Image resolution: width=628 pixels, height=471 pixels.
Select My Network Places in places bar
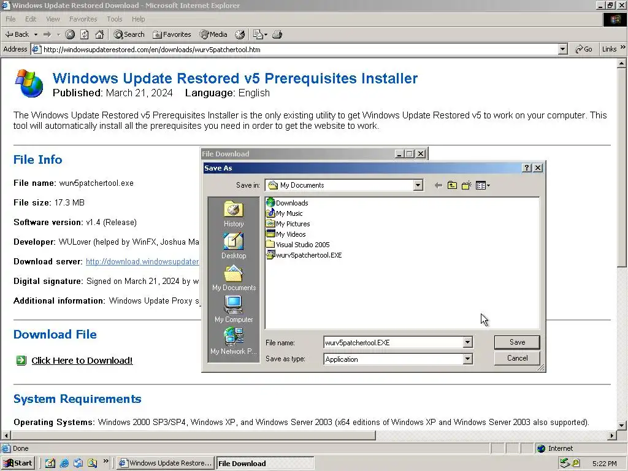pos(234,341)
